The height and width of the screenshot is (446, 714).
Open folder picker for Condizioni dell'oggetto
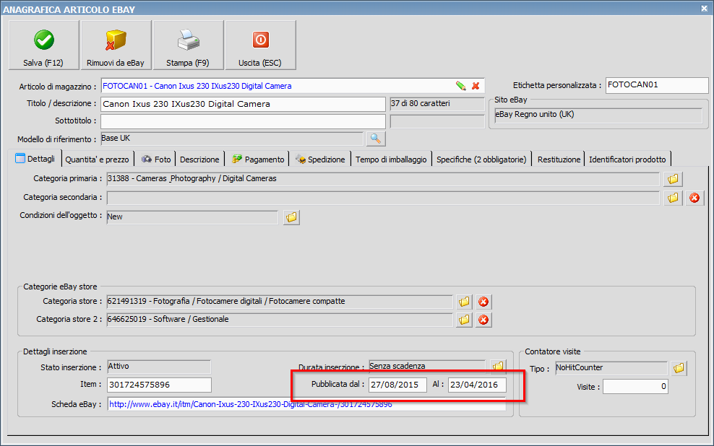tap(291, 217)
